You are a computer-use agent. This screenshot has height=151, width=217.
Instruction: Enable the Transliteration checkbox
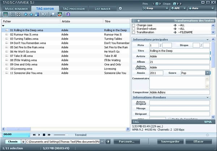pos(133,32)
